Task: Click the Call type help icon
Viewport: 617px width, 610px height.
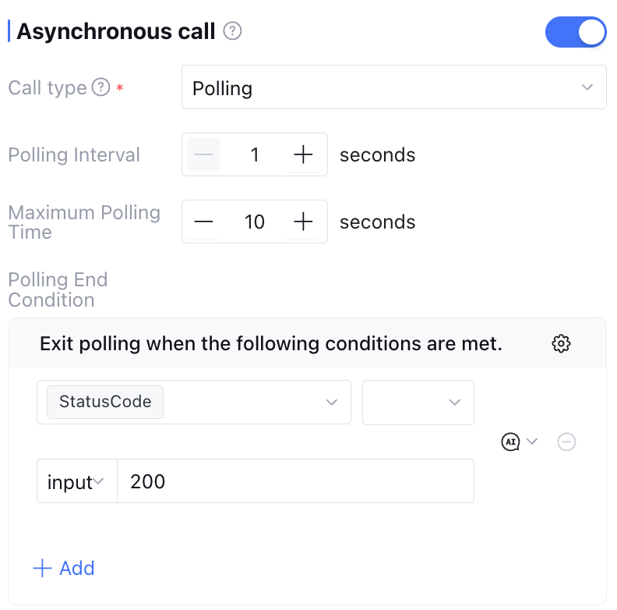Action: click(x=100, y=87)
